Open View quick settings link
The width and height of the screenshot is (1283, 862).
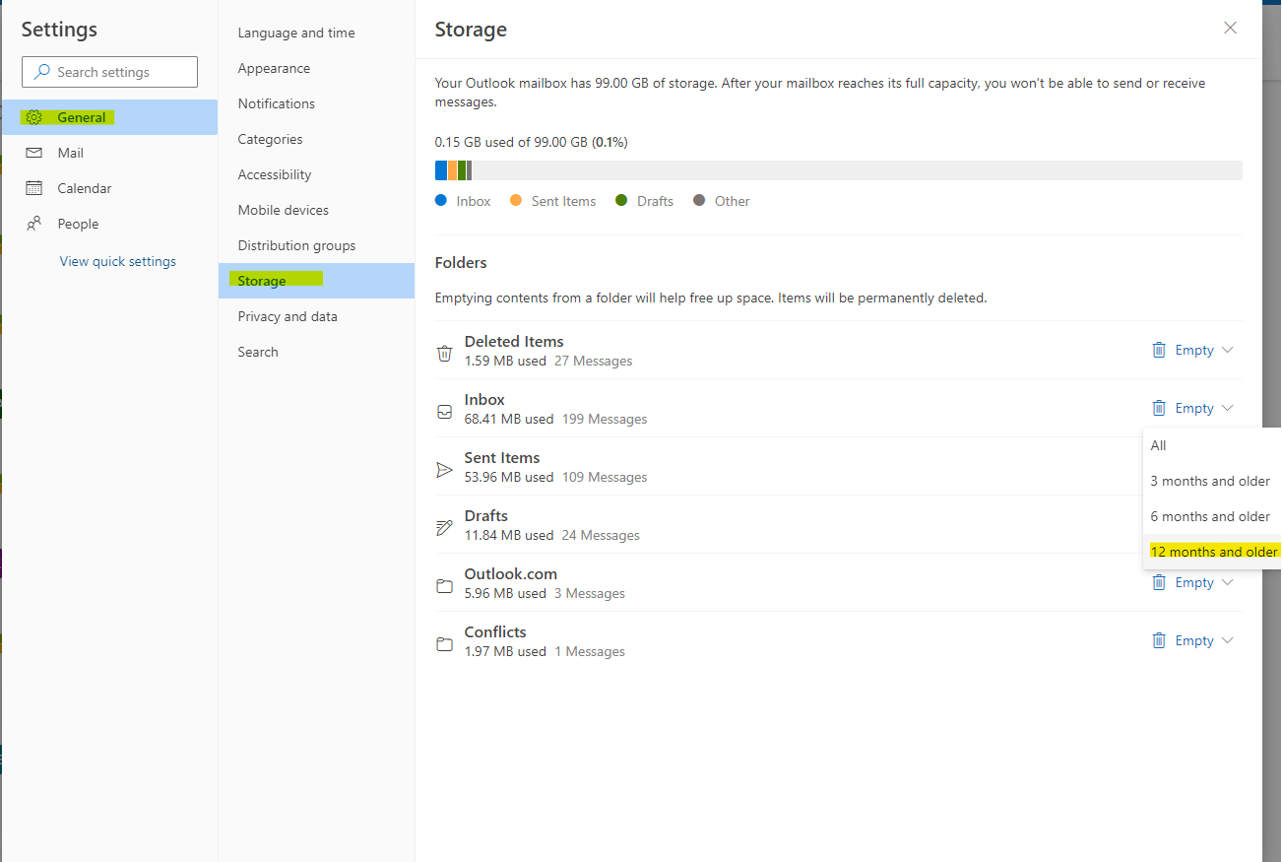point(118,261)
